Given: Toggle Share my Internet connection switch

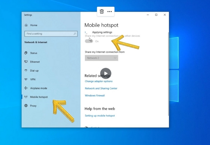Looking at the screenshot, I should [89, 41].
